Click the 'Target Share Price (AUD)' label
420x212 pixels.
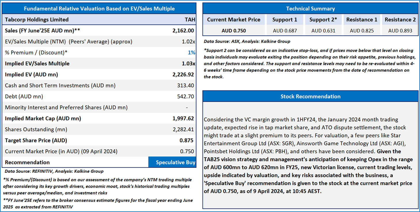[36, 141]
